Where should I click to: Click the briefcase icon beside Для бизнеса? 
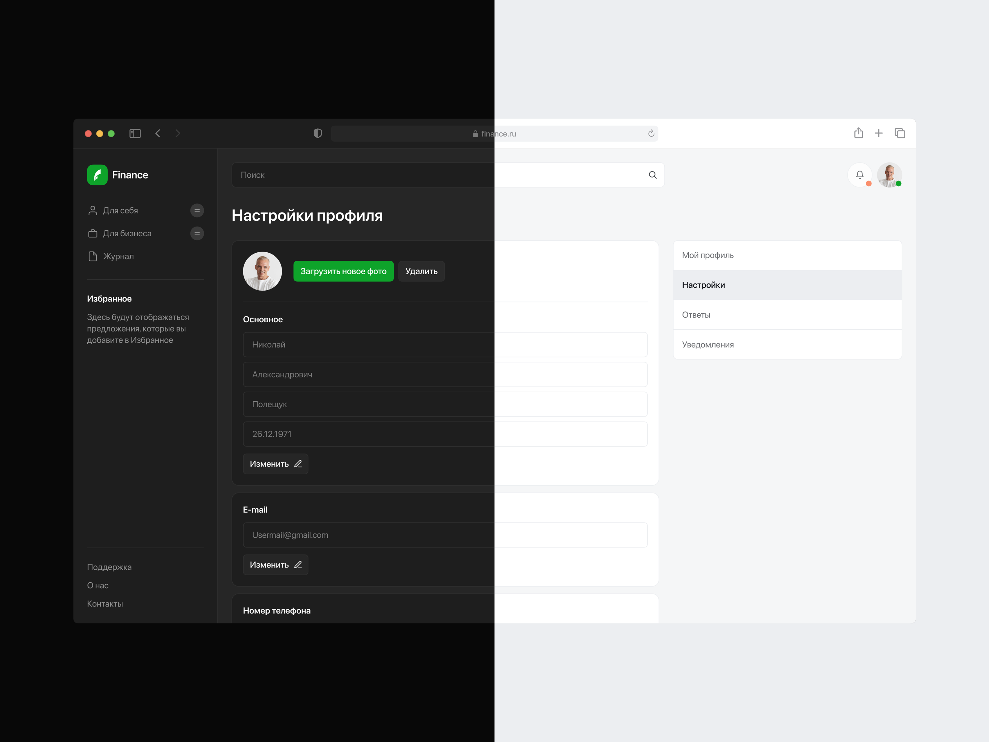tap(92, 234)
